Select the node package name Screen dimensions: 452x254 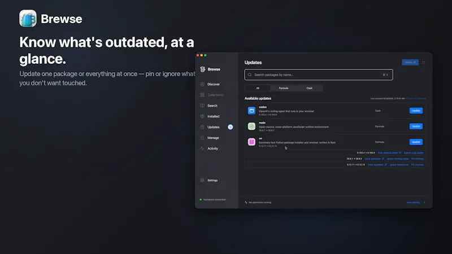(x=262, y=122)
